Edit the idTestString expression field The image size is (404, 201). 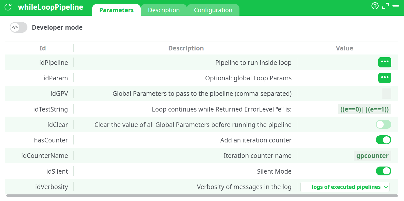(x=364, y=109)
